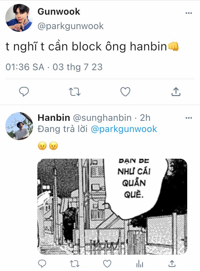The height and width of the screenshot is (271, 200).
Task: Like Gunwook's main tweet
Action: click(x=125, y=91)
